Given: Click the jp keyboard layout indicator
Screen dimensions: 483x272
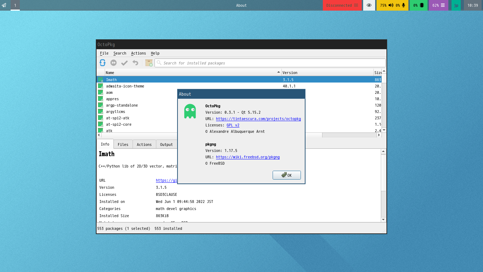Looking at the screenshot, I should point(456,5).
